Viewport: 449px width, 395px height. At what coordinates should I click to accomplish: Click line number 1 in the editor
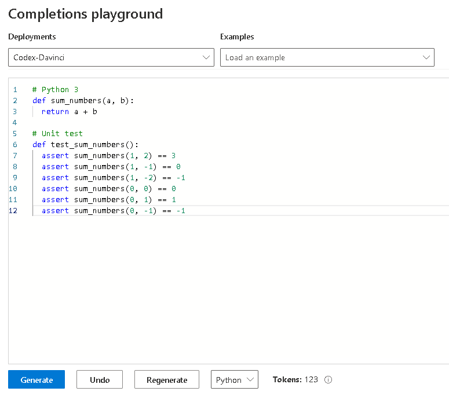click(x=15, y=90)
